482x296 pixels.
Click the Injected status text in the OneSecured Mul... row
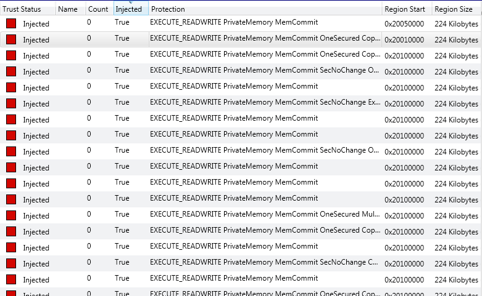[x=36, y=216]
